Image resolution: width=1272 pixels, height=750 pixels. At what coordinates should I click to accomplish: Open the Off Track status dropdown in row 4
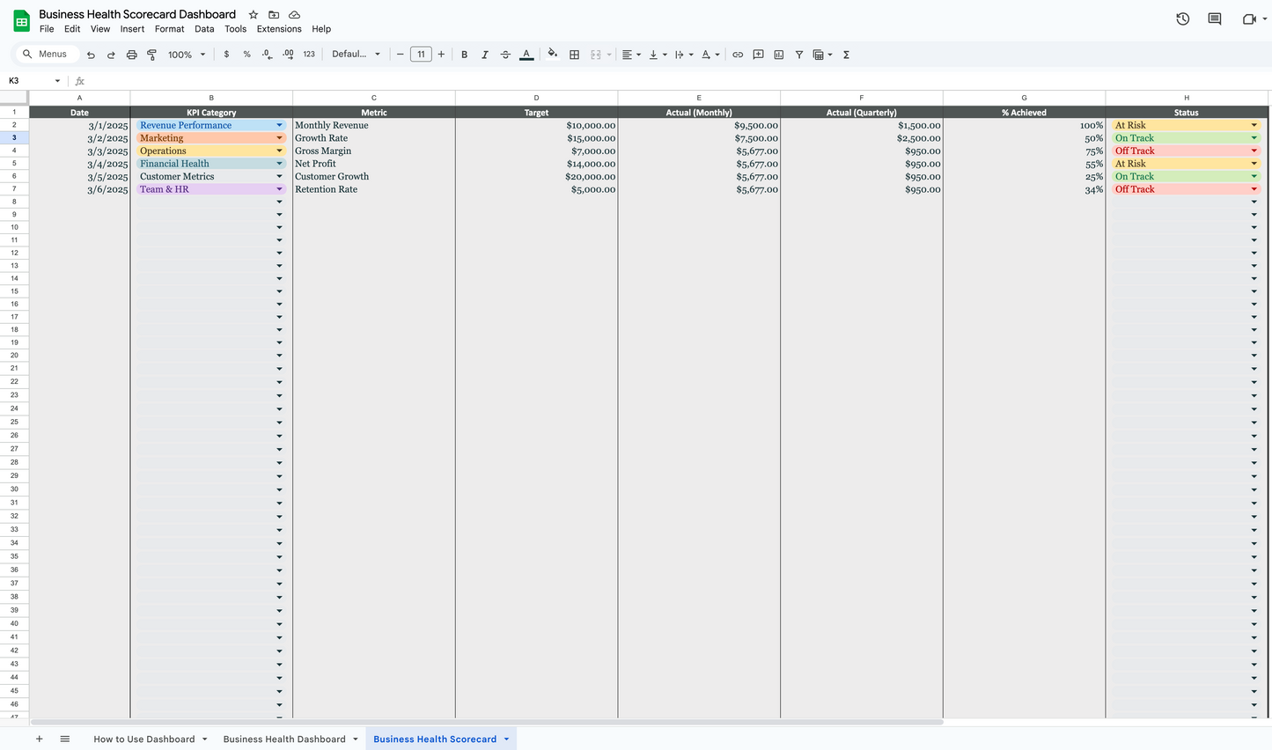(x=1254, y=151)
